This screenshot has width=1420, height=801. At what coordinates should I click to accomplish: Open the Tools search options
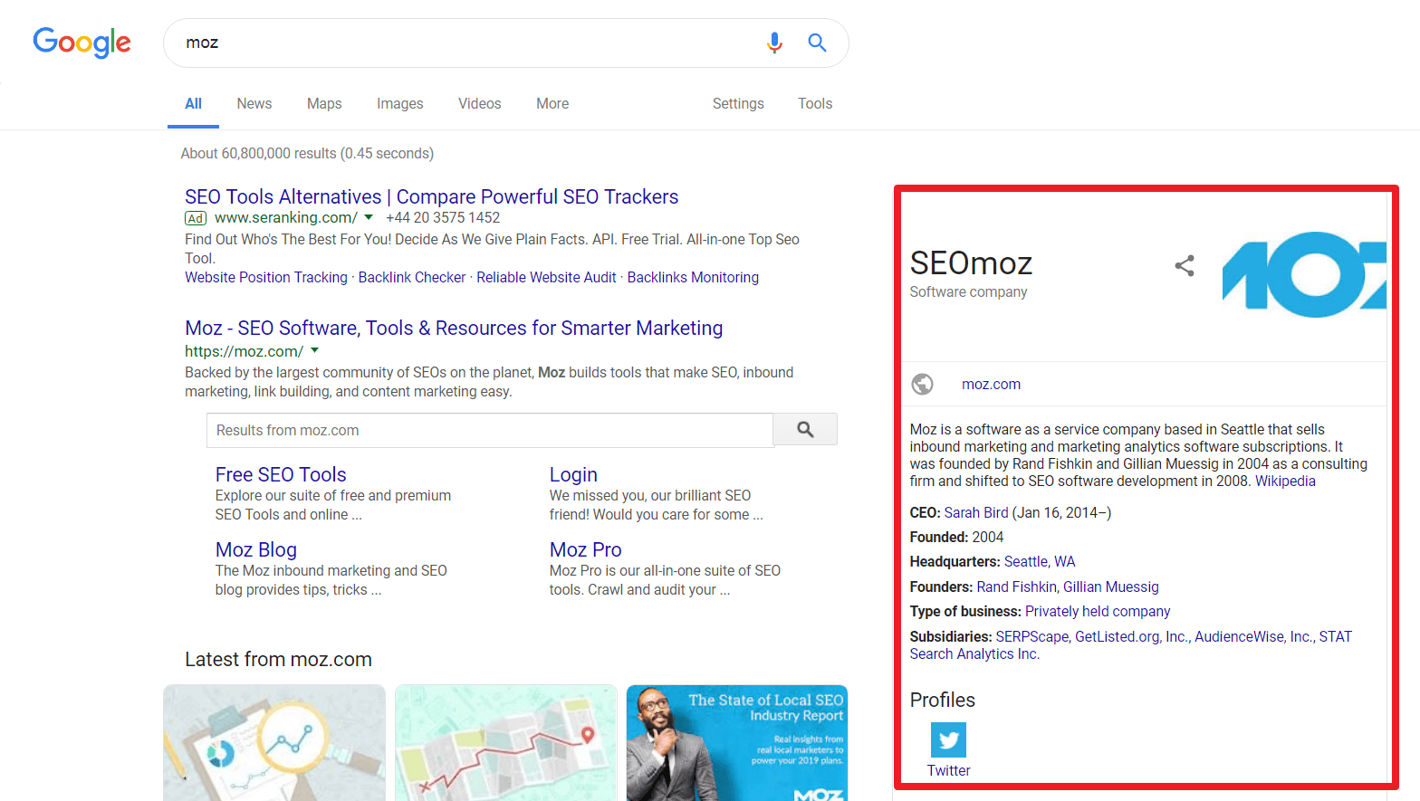click(x=815, y=104)
